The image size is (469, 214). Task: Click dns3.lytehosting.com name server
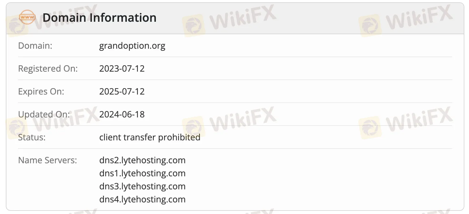tap(142, 186)
